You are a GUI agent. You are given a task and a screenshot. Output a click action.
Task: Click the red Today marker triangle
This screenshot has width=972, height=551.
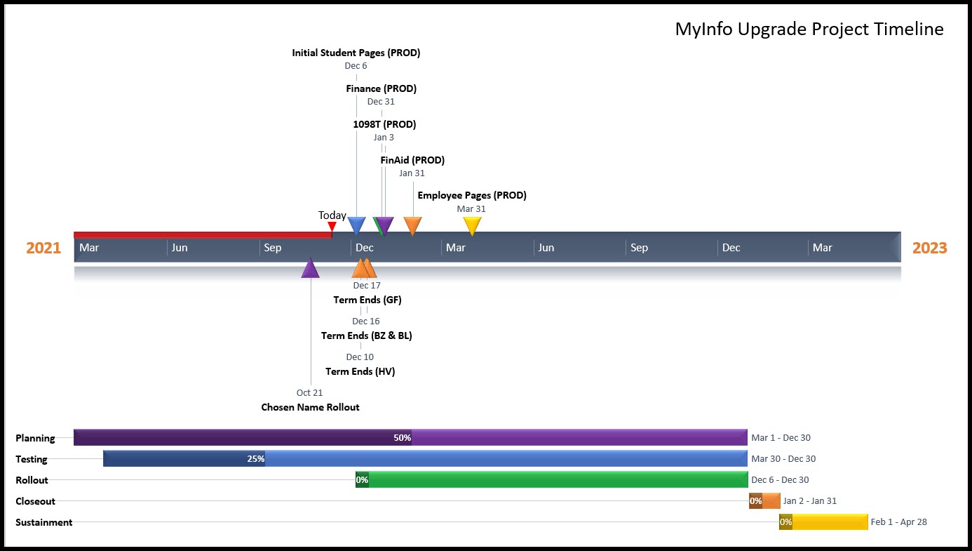pos(332,226)
